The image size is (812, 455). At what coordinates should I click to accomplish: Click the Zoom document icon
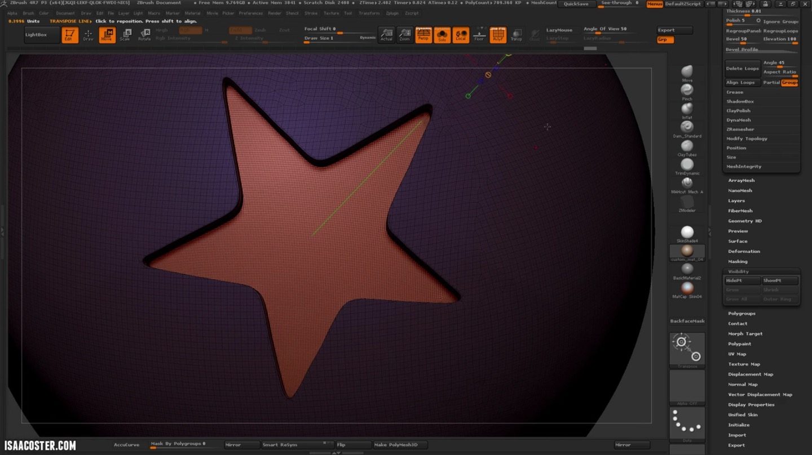pyautogui.click(x=405, y=35)
